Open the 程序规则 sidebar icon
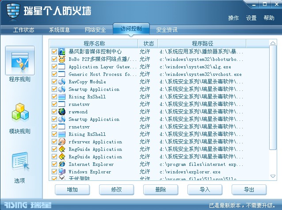The height and width of the screenshot is (210, 282). click(20, 61)
